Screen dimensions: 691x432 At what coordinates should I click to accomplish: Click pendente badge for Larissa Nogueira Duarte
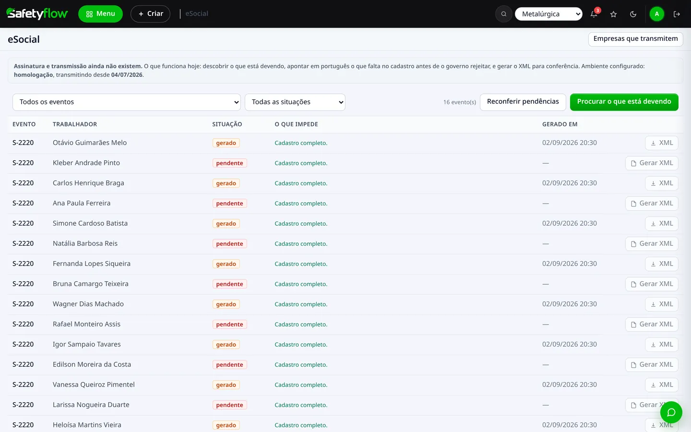pyautogui.click(x=229, y=405)
